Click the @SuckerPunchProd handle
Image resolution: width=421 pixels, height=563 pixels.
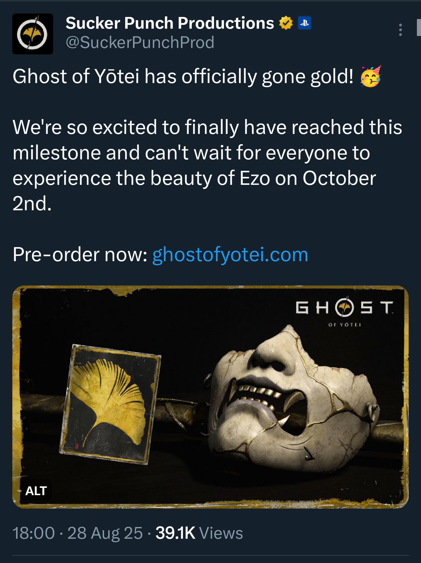140,42
